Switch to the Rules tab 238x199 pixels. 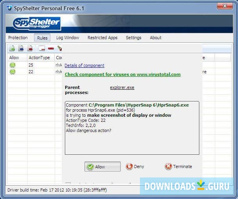click(x=42, y=38)
